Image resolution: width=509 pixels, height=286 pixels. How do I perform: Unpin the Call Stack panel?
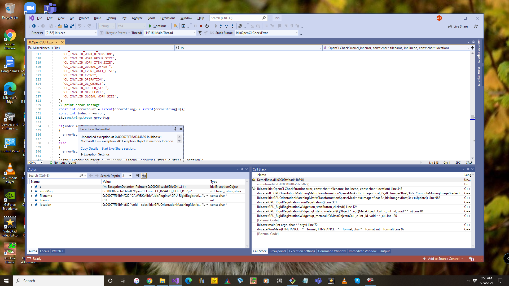tap(468, 169)
